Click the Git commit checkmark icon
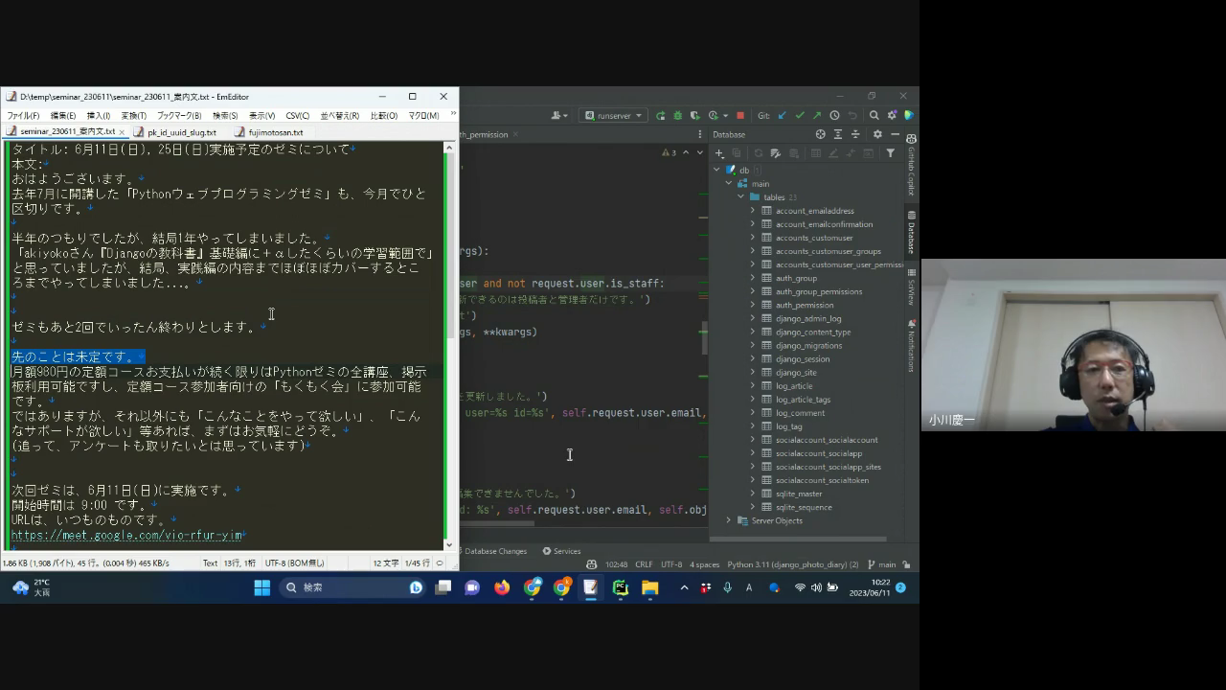 pyautogui.click(x=800, y=115)
